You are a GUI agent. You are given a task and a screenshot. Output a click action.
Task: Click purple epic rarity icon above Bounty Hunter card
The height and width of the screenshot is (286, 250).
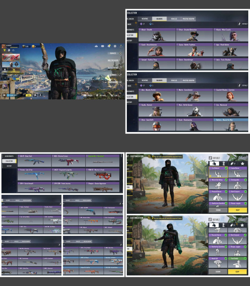tap(141, 85)
